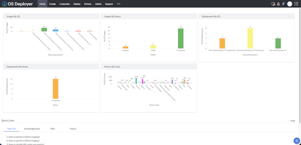Viewport: 301px width, 145px height.
Task: Switch to the FAQ tab
Action: pos(53,129)
